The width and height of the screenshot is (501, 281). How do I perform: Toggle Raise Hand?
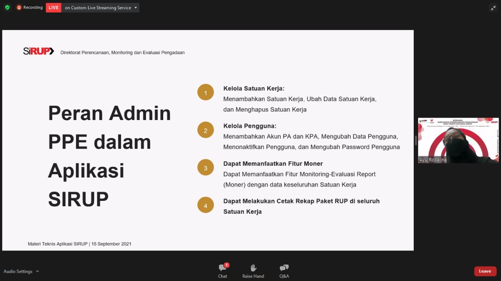click(253, 271)
